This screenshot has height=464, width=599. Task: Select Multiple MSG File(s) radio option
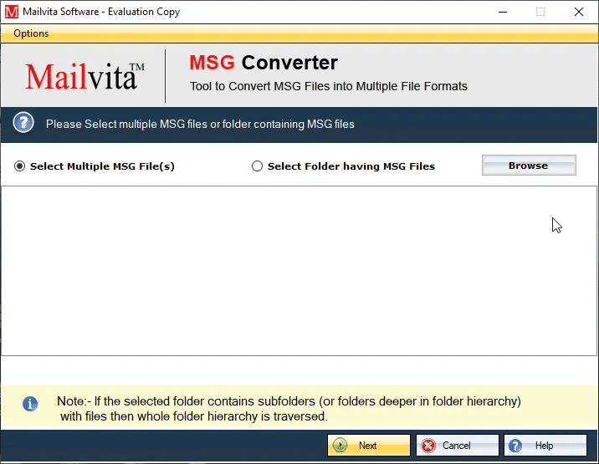[95, 166]
